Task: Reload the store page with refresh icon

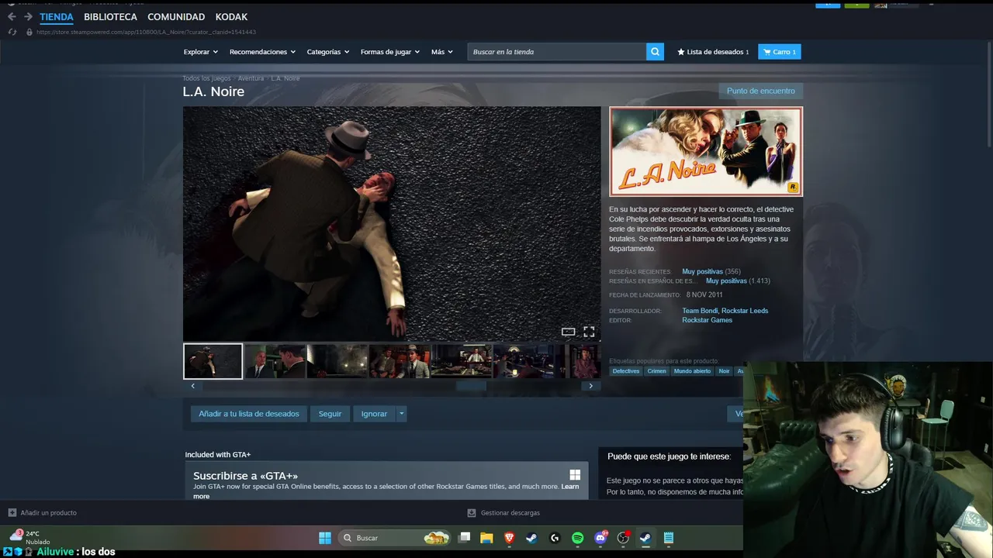Action: pos(12,32)
